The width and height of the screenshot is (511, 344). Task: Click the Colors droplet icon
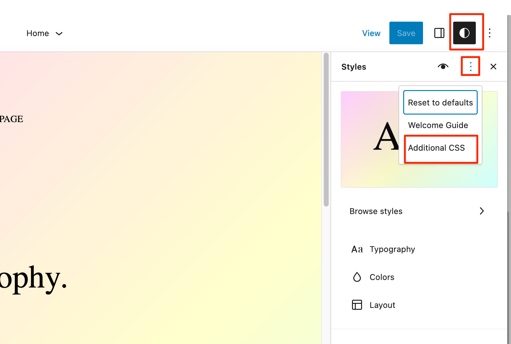coord(357,277)
